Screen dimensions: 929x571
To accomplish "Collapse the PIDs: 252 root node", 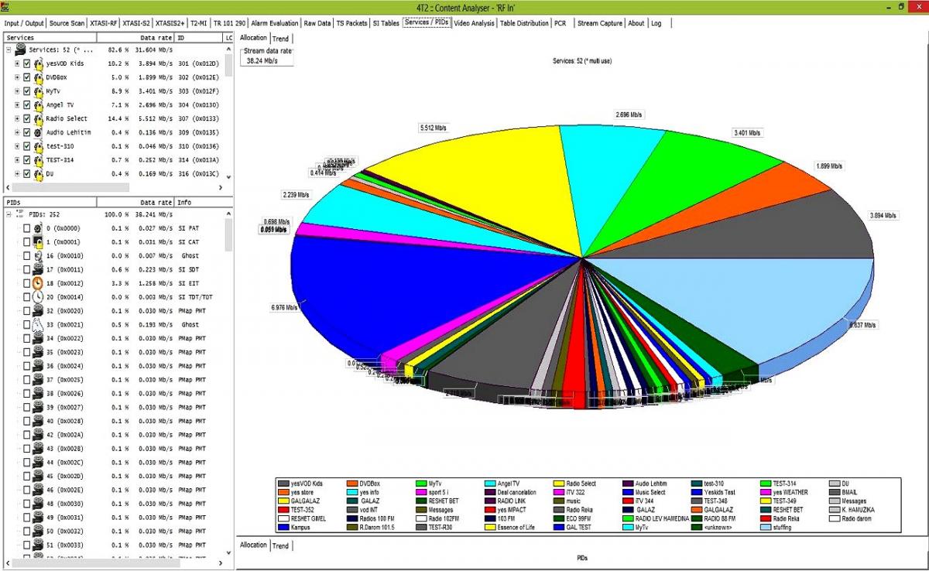I will coord(9,214).
